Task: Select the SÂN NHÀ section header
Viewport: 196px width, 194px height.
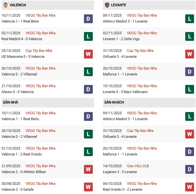Action: pyautogui.click(x=10, y=103)
